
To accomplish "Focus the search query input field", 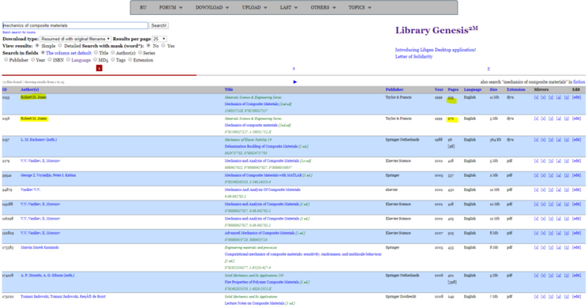I will pos(75,25).
